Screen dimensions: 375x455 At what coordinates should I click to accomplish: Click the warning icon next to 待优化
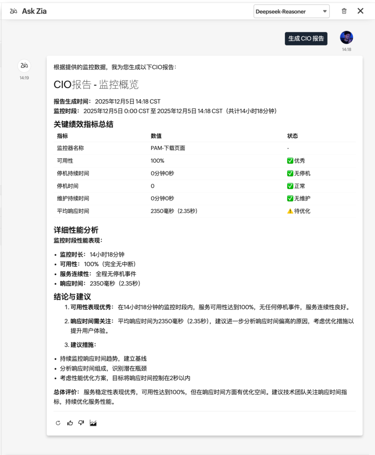pos(290,211)
